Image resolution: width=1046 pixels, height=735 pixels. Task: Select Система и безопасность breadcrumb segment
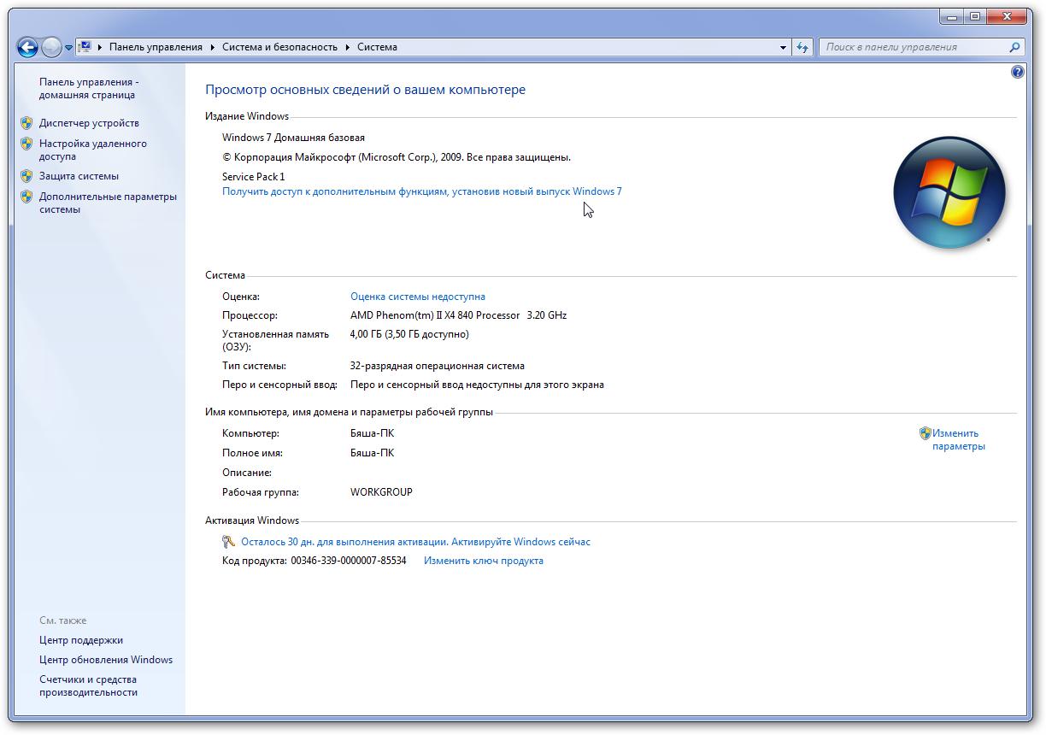click(279, 48)
